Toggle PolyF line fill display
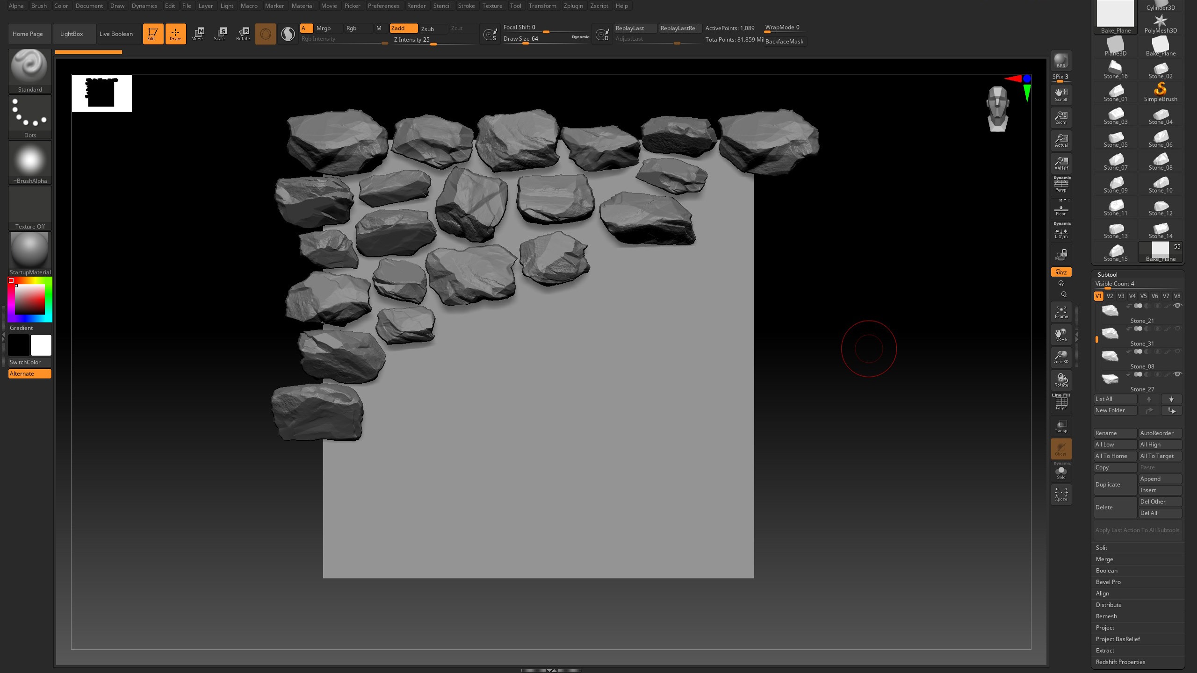1197x673 pixels. pos(1061,402)
